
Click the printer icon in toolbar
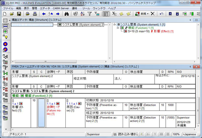pos(35,14)
